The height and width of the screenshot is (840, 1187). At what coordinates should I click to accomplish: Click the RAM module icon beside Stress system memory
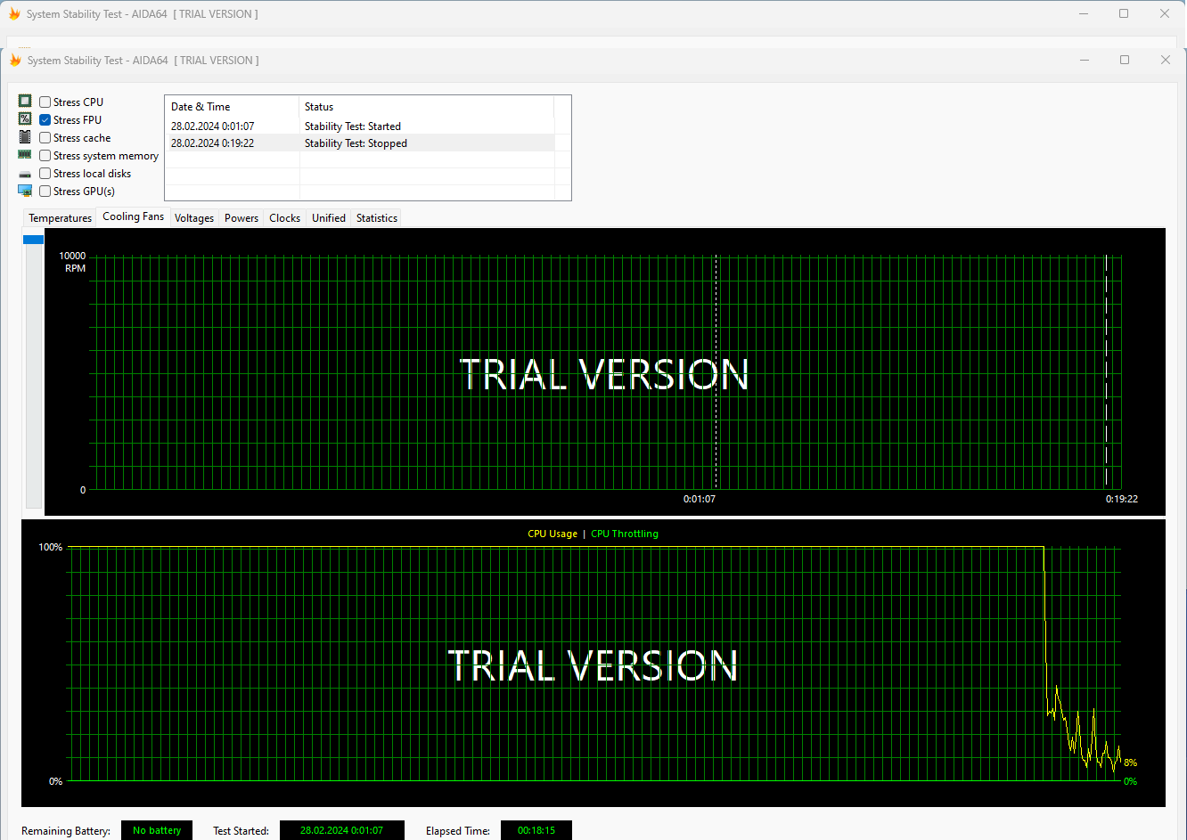tap(25, 155)
